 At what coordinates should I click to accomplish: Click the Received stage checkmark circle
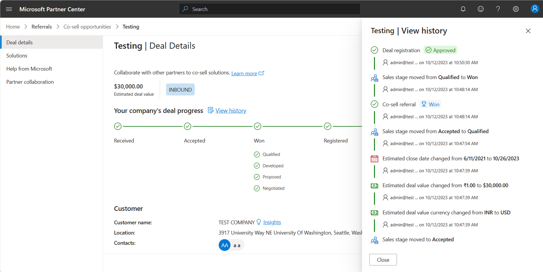click(118, 126)
